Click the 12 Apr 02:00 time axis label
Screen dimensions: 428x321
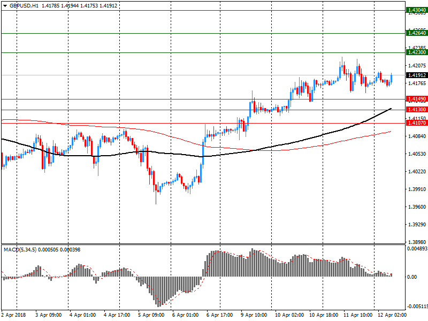coord(392,315)
